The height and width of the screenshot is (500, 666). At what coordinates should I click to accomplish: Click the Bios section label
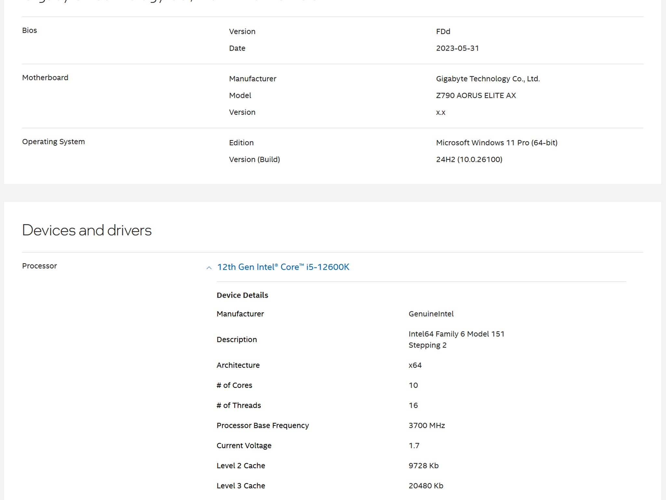coord(29,30)
